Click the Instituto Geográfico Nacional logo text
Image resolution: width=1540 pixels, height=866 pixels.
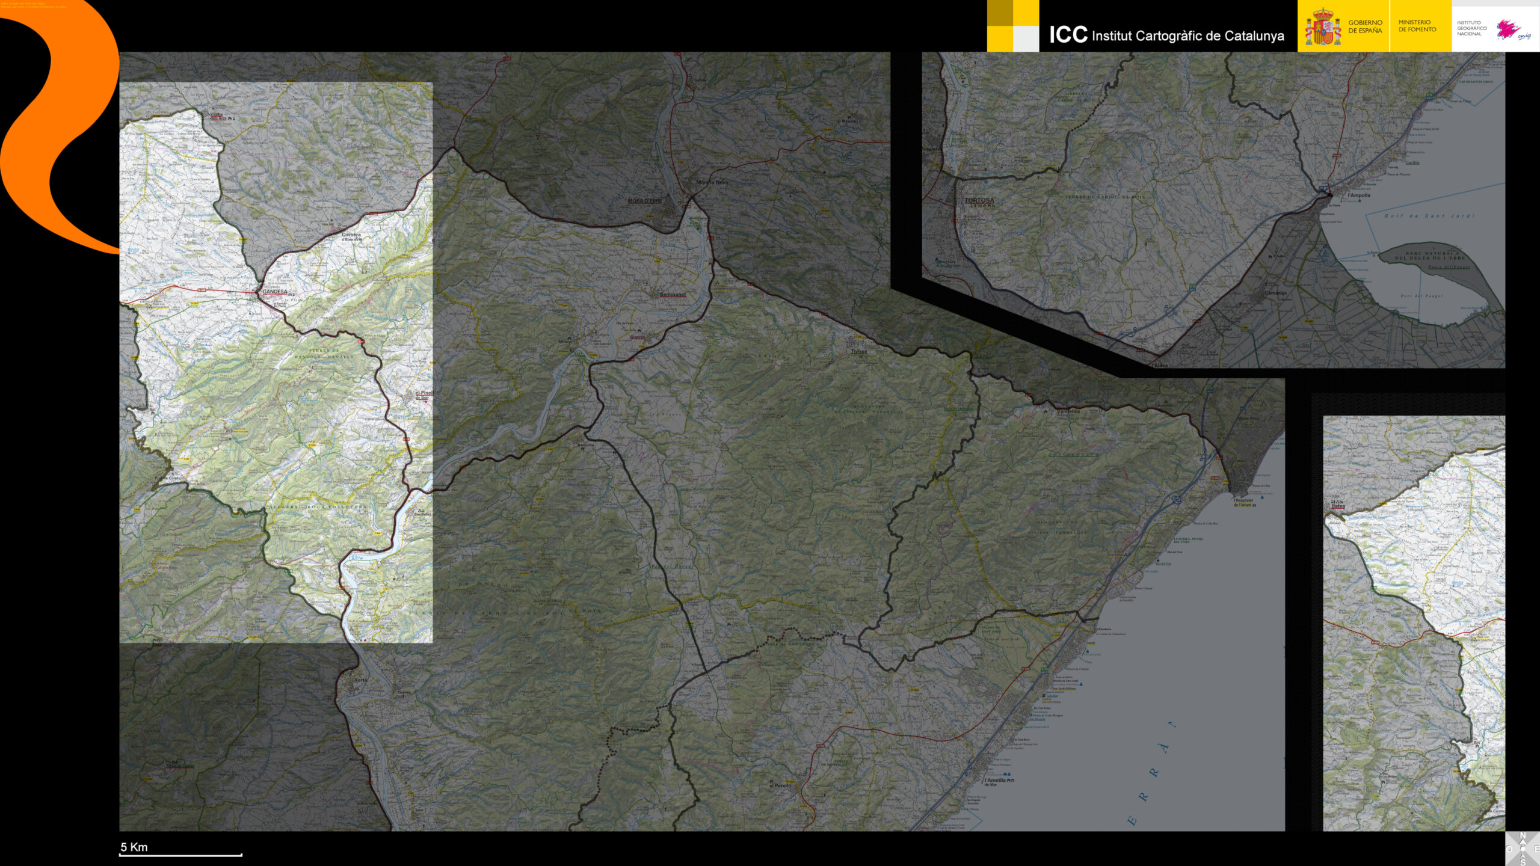[x=1471, y=28]
